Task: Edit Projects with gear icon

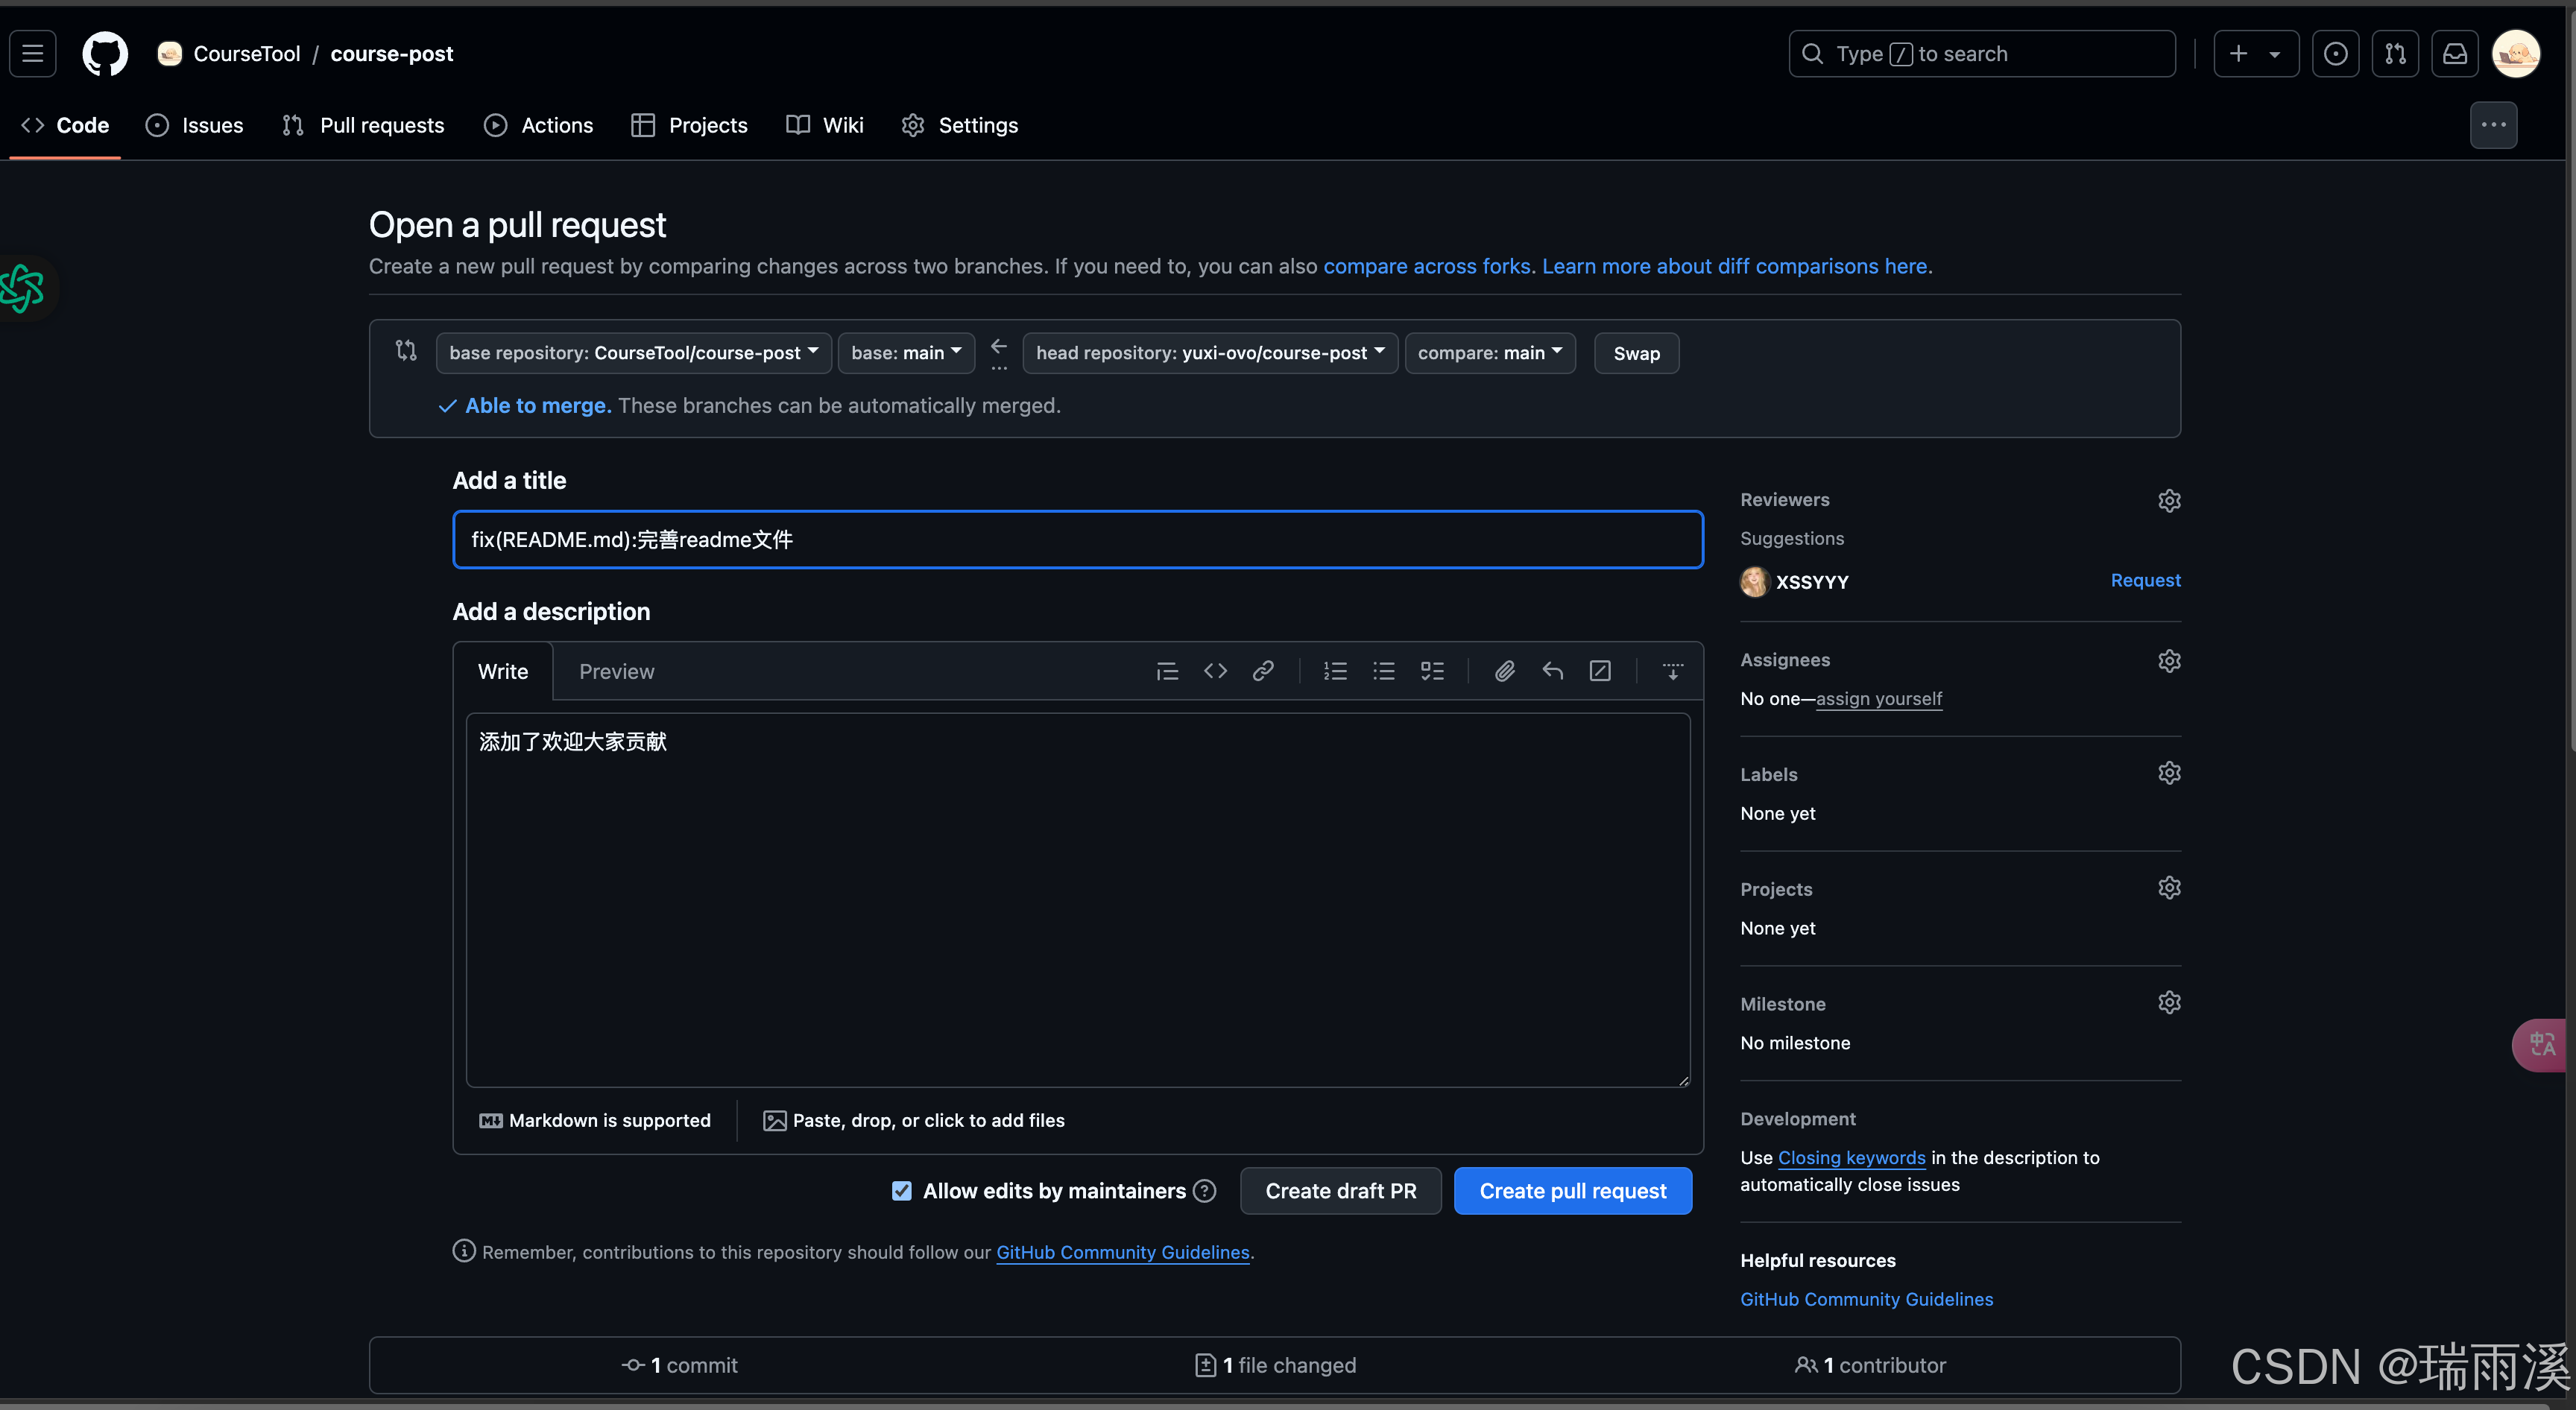Action: [2169, 888]
